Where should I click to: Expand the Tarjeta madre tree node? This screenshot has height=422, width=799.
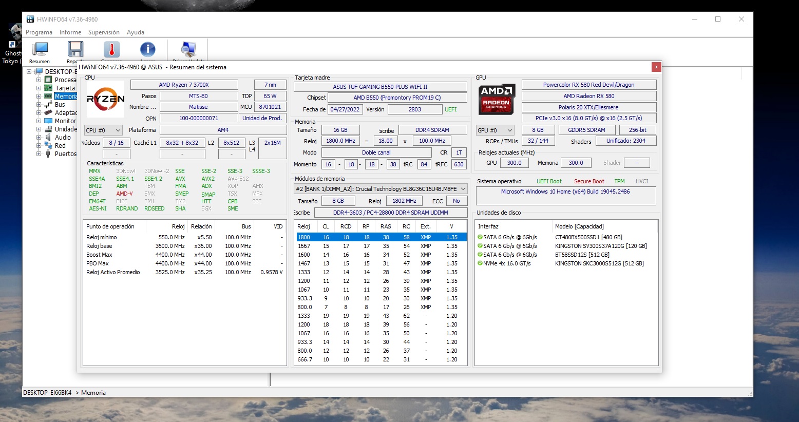tap(39, 88)
